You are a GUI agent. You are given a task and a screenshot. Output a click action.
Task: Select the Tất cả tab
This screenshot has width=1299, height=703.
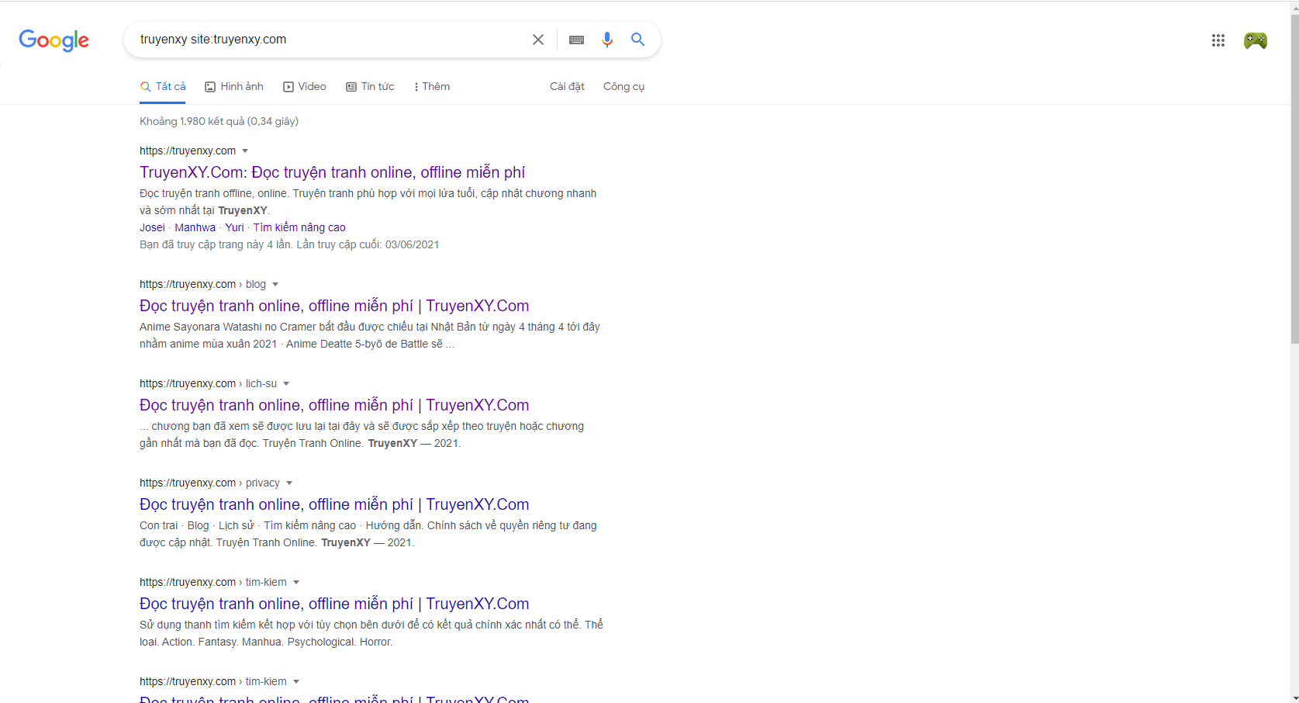point(163,87)
